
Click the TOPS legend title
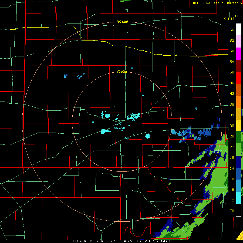pos(237,16)
